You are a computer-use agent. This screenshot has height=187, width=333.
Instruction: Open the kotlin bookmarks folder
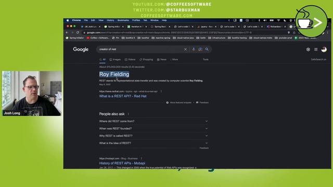click(201, 38)
